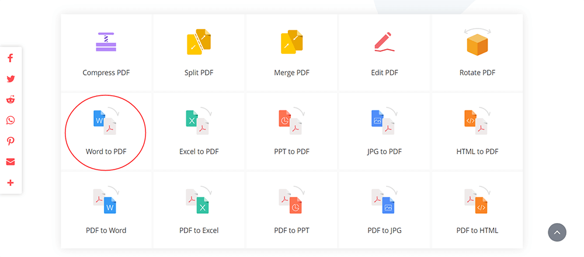The width and height of the screenshot is (584, 257).
Task: Select the Word to PDF icon
Action: [106, 121]
